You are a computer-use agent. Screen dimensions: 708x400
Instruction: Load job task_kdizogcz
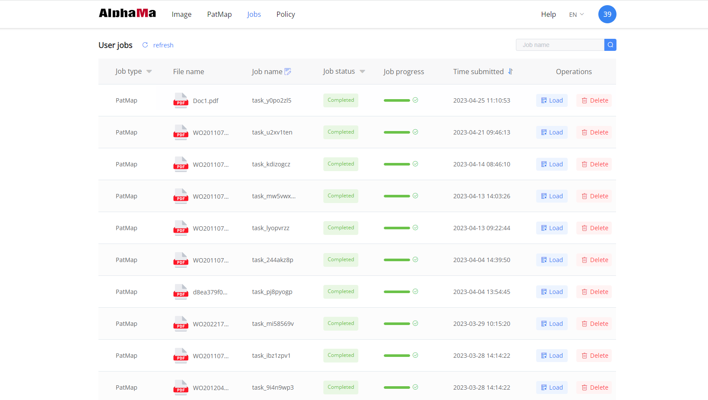[x=552, y=164]
